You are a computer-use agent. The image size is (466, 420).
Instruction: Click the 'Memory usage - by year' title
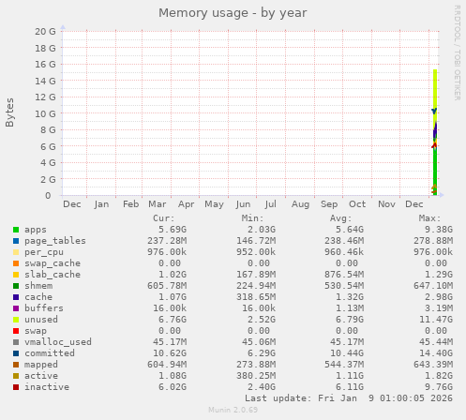[x=233, y=13]
